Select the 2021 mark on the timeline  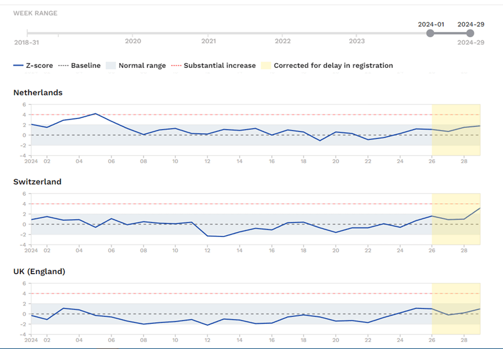(x=209, y=41)
